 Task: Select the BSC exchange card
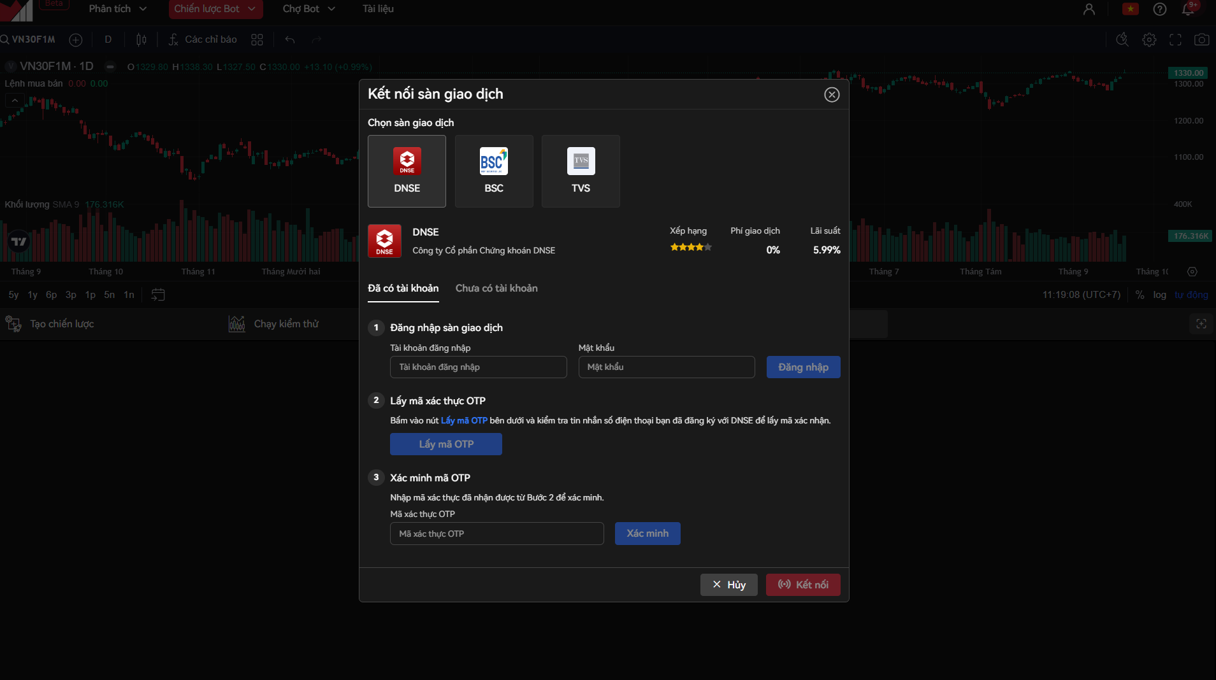[x=494, y=171]
